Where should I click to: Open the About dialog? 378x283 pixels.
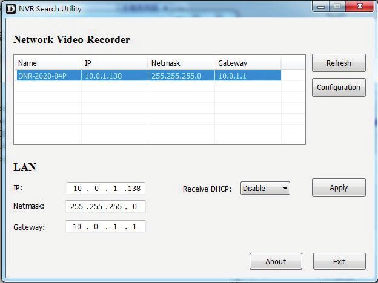(x=276, y=261)
